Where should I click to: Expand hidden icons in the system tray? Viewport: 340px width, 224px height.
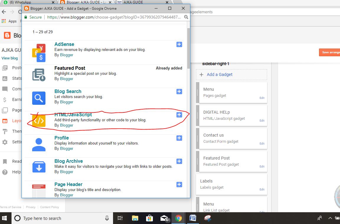coord(330,218)
